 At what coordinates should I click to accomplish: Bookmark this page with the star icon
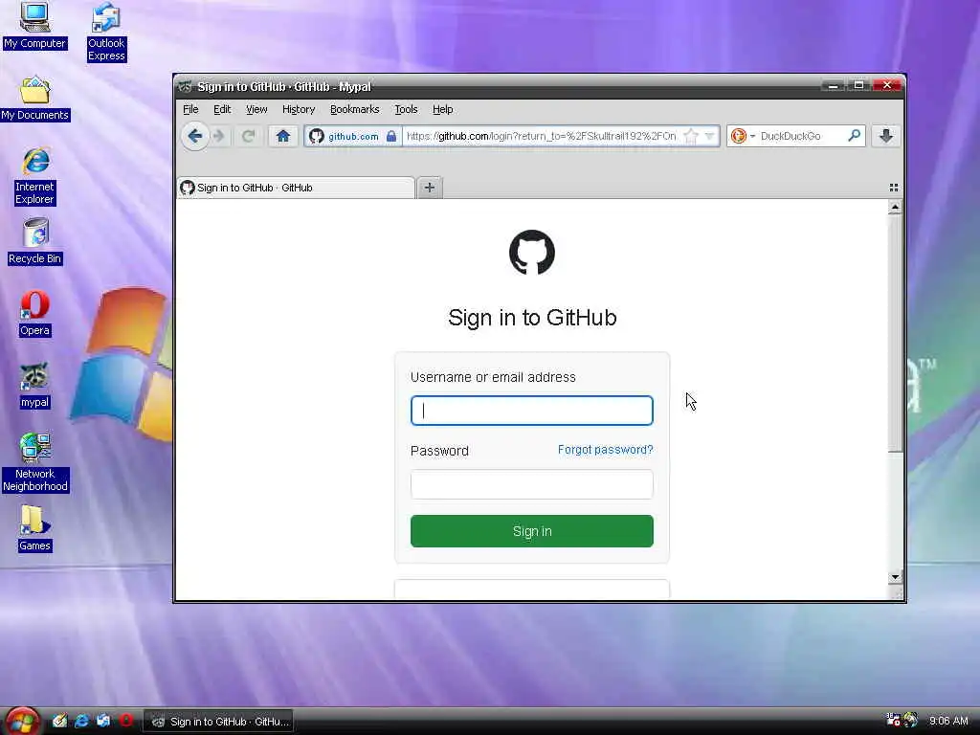click(x=691, y=136)
